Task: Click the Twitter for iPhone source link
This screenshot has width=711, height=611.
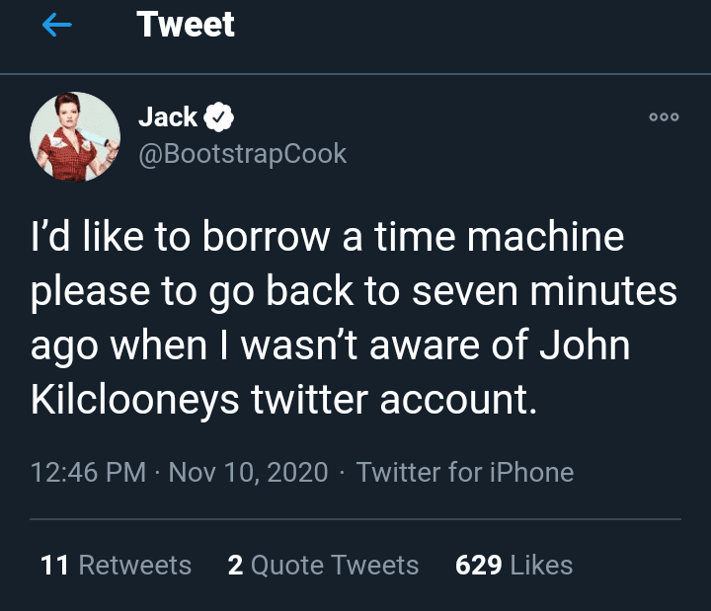Action: pos(465,472)
